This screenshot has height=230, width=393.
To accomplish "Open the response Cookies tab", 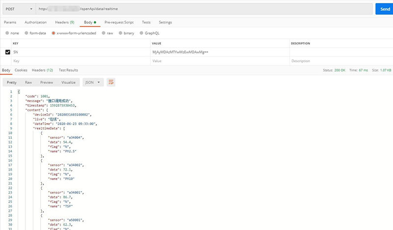I will point(21,70).
